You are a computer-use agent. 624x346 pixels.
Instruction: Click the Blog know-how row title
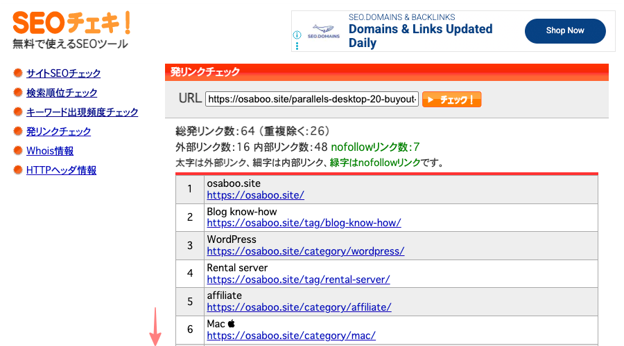point(242,212)
